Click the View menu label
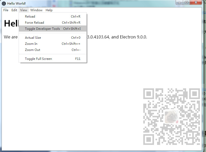 tap(23, 10)
